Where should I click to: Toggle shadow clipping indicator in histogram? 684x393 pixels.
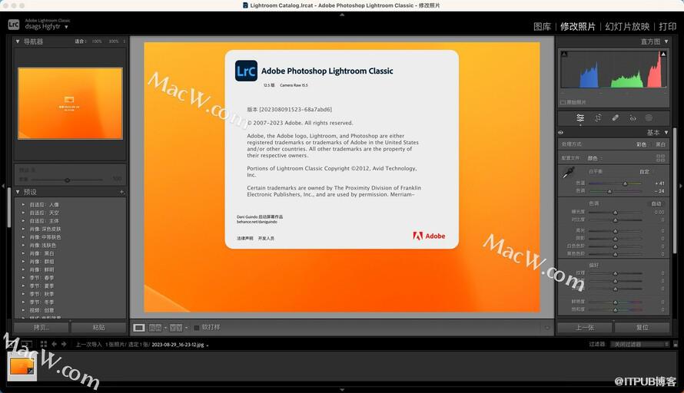(x=564, y=54)
